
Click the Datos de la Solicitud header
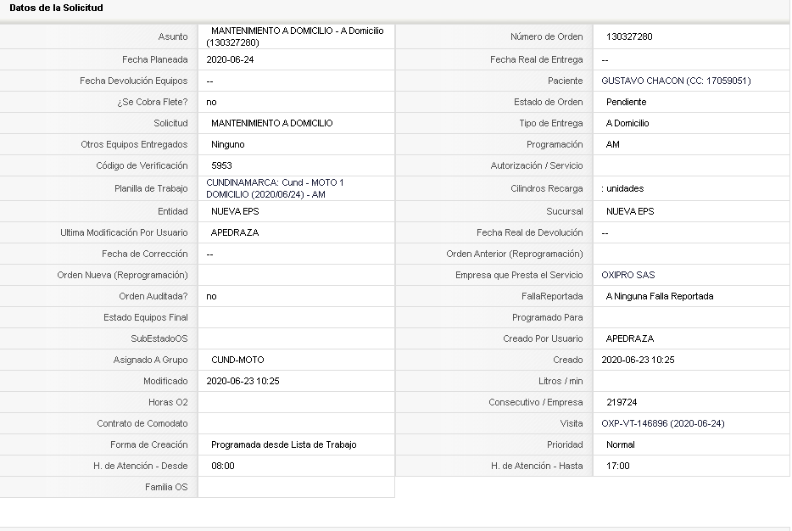click(x=56, y=8)
